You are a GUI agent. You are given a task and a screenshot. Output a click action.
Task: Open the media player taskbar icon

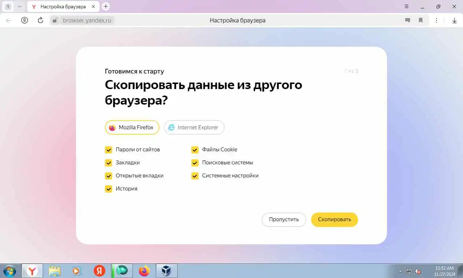point(77,271)
